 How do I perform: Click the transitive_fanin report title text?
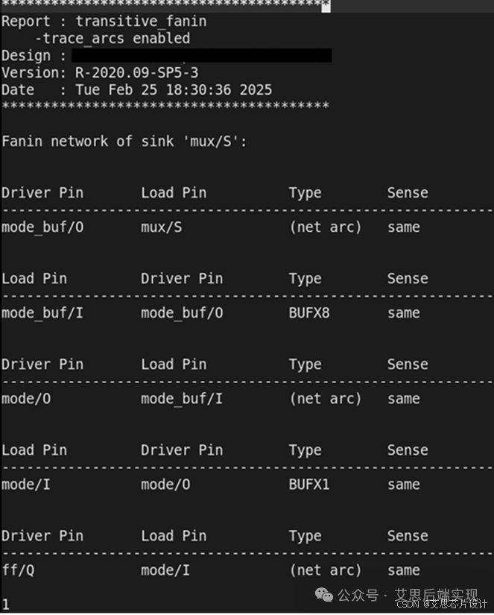click(x=141, y=22)
